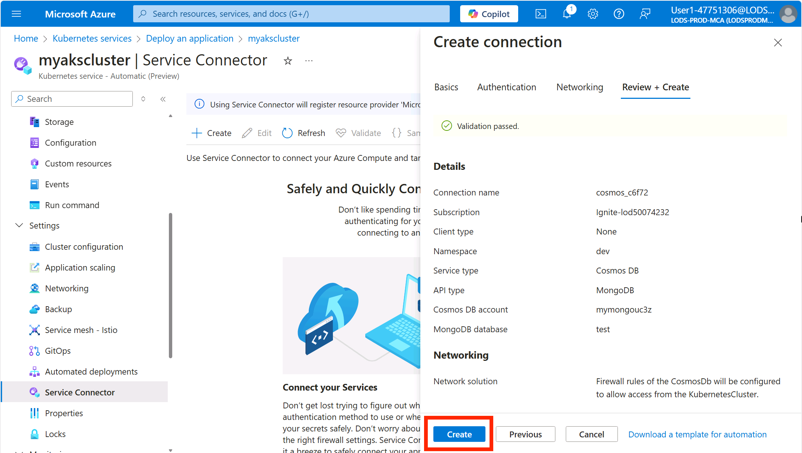Image resolution: width=802 pixels, height=453 pixels.
Task: Open the Kubernetes services breadcrumb
Action: pos(92,38)
